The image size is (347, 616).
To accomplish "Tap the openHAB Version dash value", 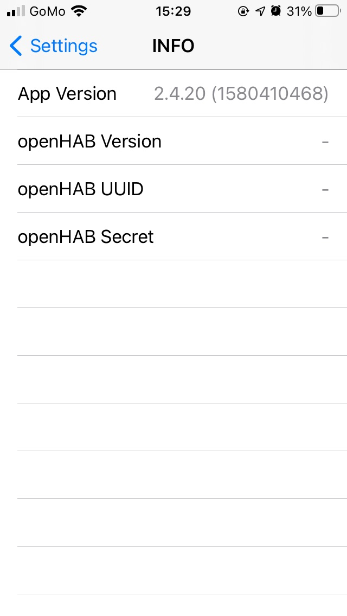I will [325, 142].
